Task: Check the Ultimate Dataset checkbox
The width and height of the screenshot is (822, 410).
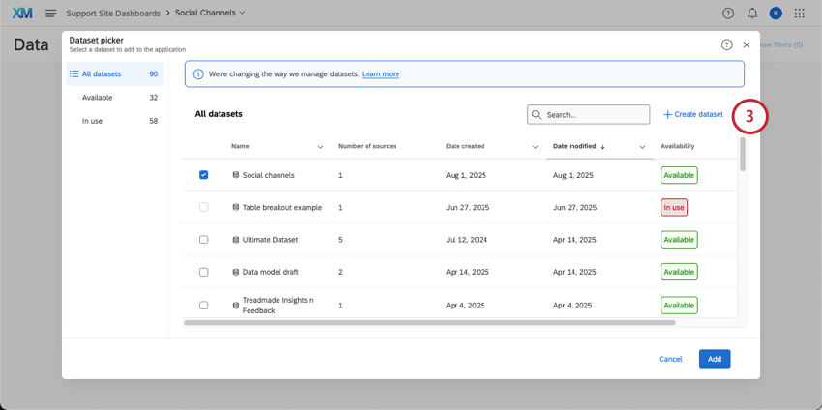Action: [204, 240]
